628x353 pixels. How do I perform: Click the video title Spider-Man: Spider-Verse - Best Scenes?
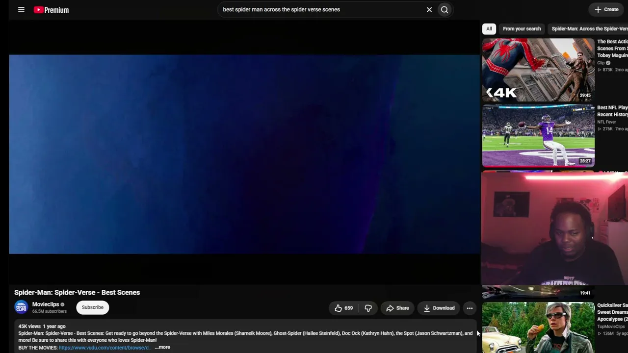[77, 292]
